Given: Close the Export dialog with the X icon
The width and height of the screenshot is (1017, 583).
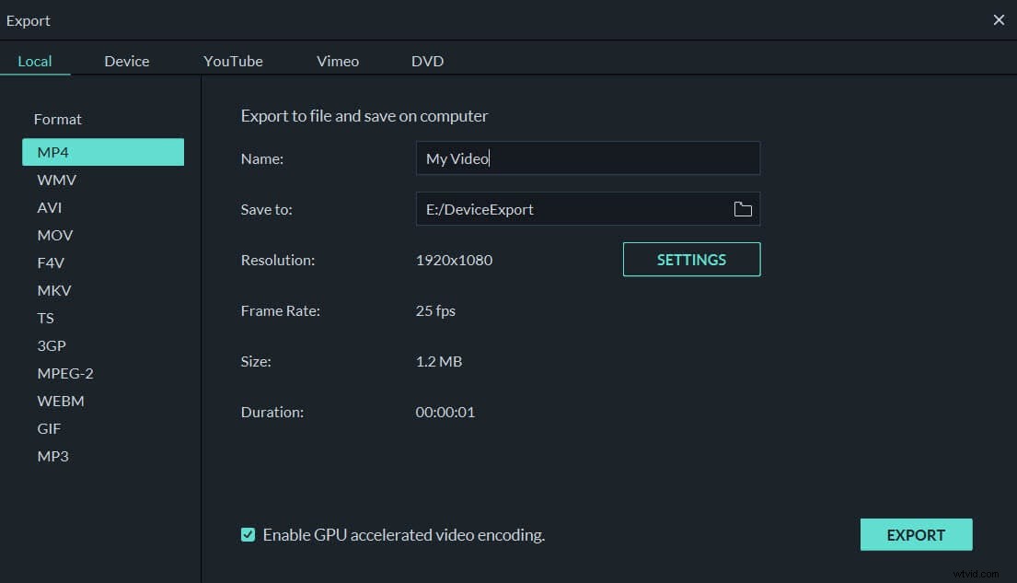Looking at the screenshot, I should click(x=999, y=19).
